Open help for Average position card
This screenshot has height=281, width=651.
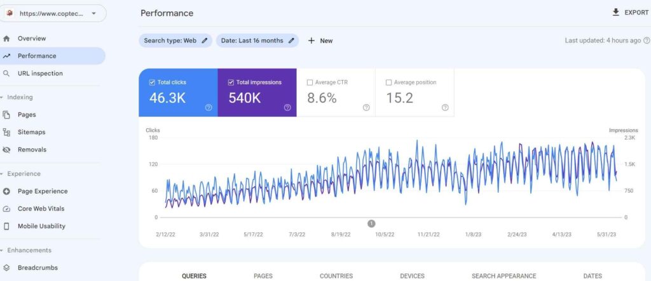coord(445,107)
